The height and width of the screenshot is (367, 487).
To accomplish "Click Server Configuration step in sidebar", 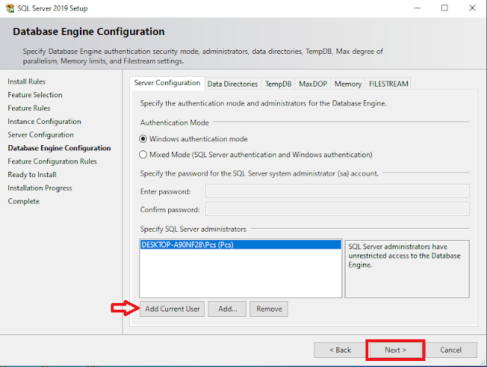I will coord(41,135).
